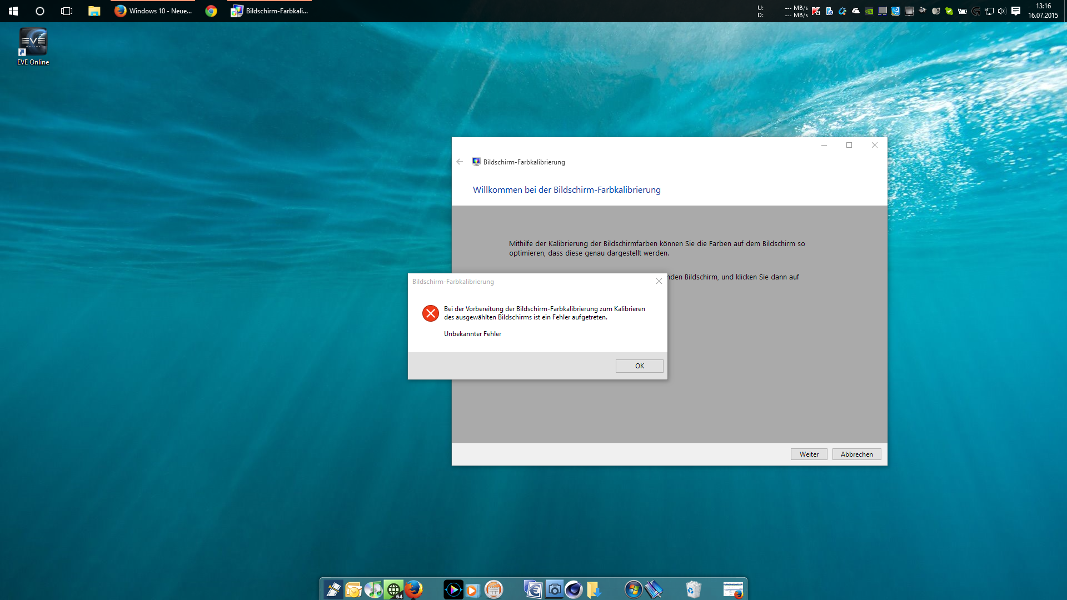
Task: Click OK in the error dialog
Action: [x=639, y=366]
